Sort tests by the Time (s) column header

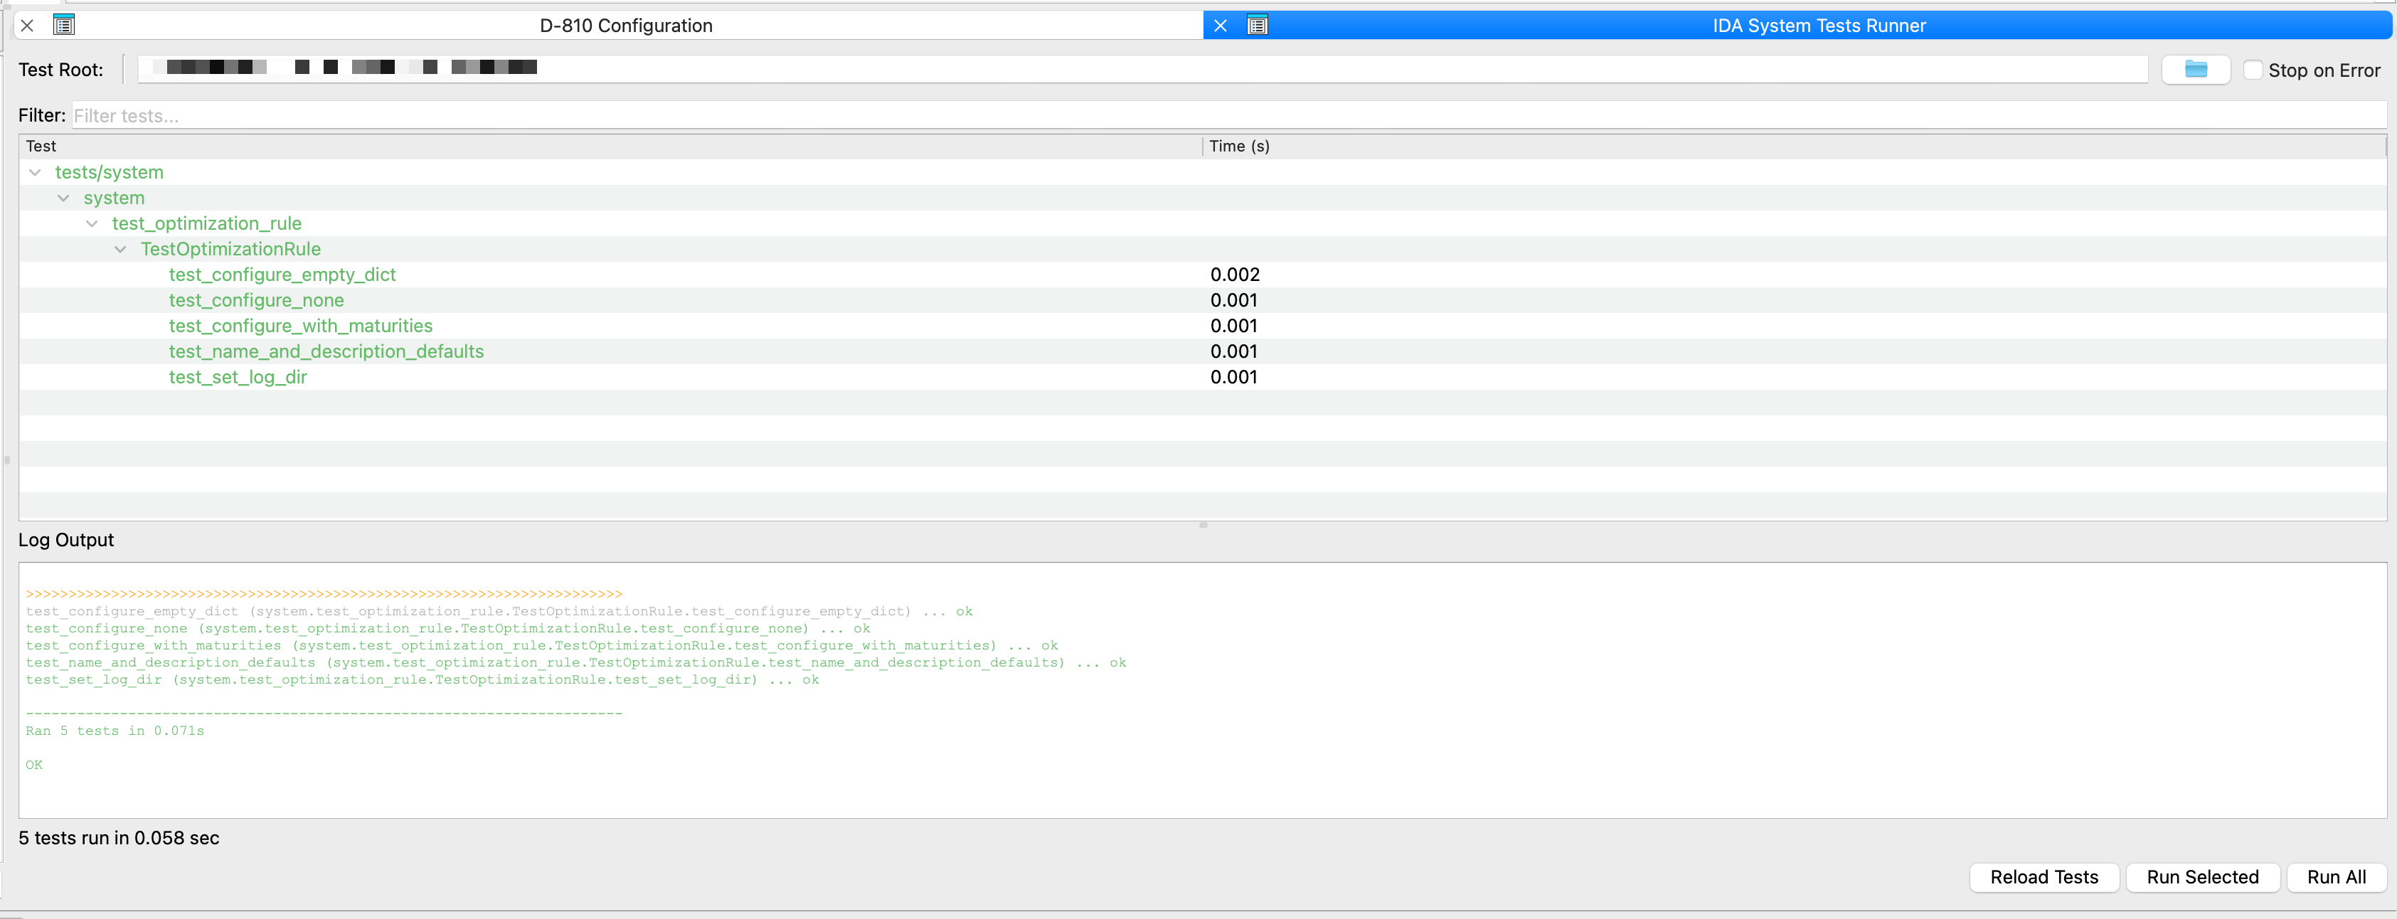(x=1238, y=146)
